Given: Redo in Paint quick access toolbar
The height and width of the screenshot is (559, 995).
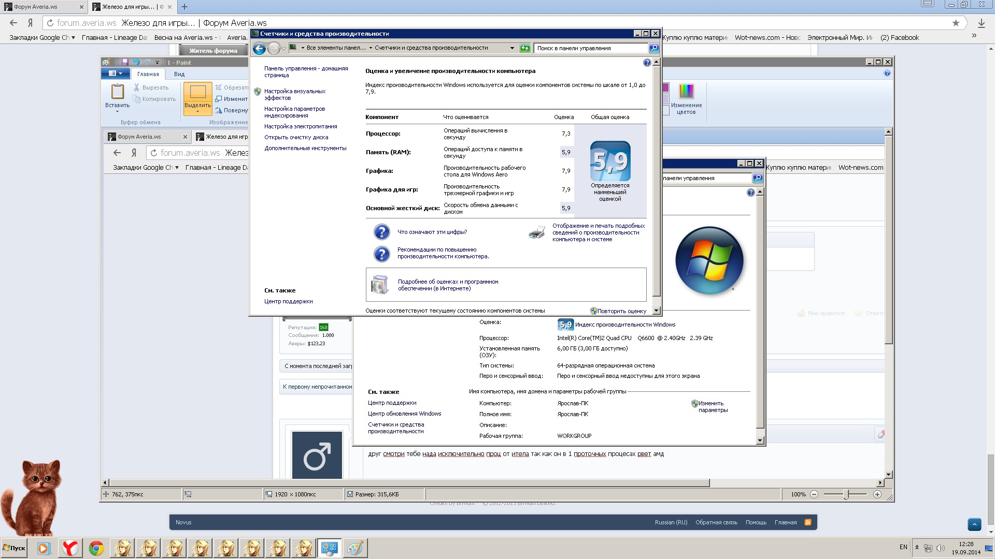Looking at the screenshot, I should 148,62.
